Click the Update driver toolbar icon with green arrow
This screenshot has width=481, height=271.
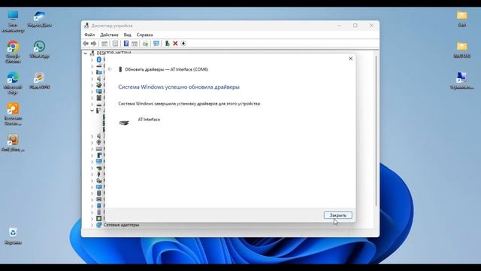tap(145, 44)
